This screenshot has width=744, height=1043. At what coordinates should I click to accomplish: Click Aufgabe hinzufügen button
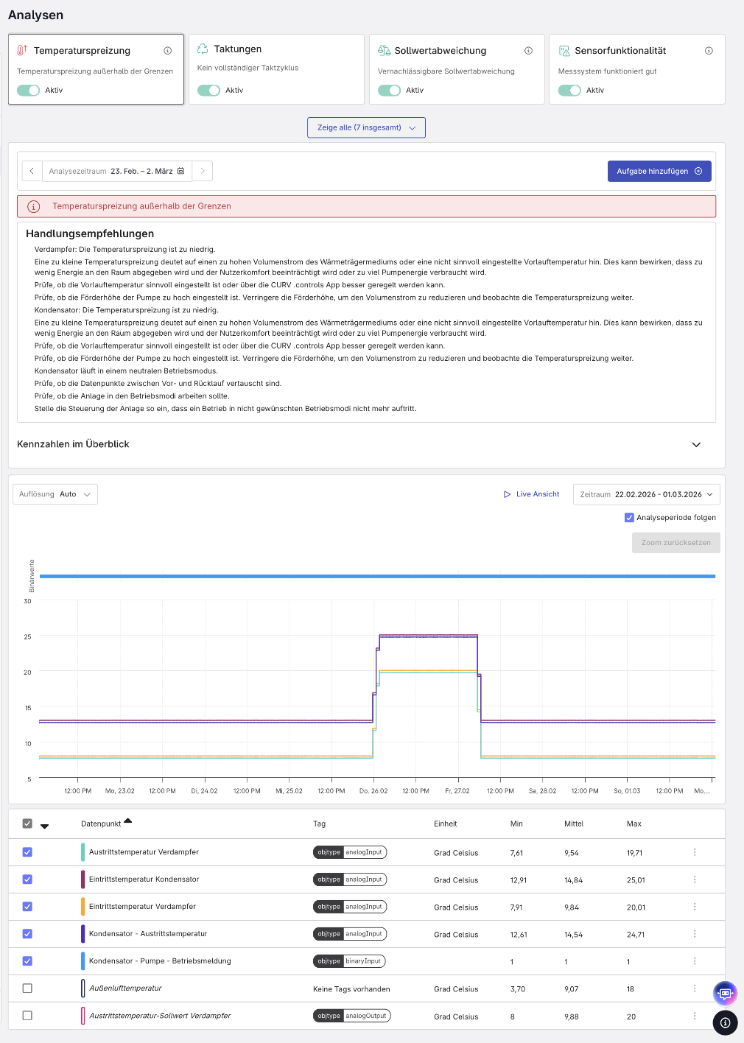(659, 171)
